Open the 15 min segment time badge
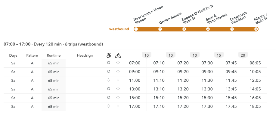The width and height of the screenshot is (276, 115). [x=219, y=55]
